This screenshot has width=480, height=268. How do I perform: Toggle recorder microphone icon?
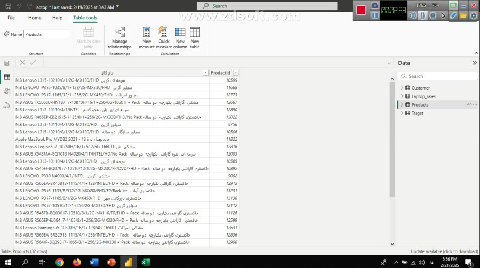point(422,15)
